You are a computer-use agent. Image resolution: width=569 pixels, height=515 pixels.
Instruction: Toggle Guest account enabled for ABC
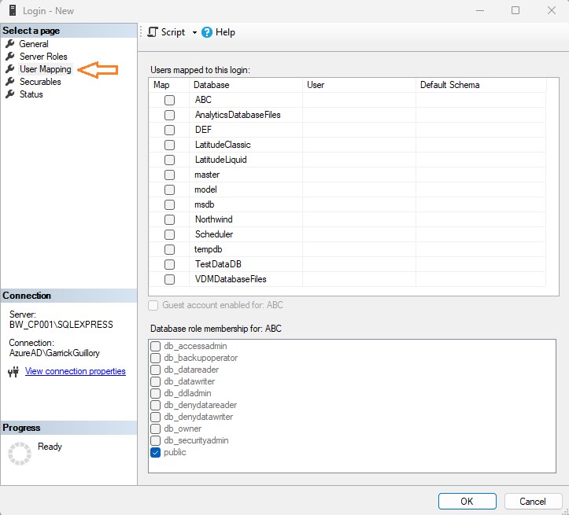pos(153,305)
